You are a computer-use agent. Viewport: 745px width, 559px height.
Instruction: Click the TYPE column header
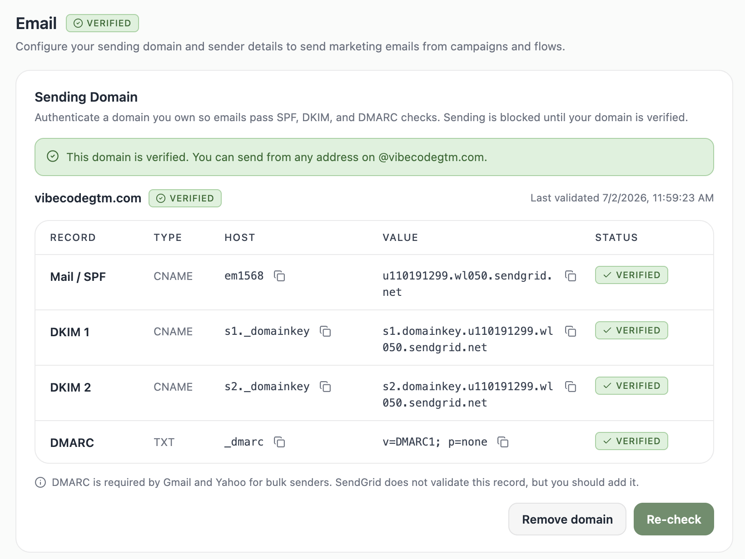pos(168,238)
